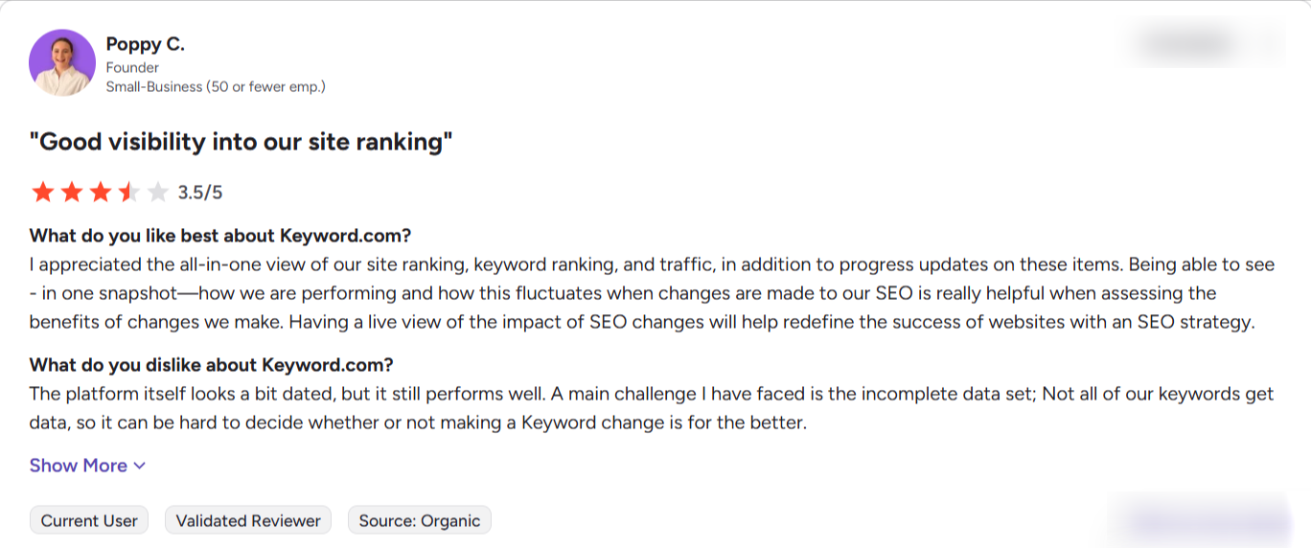Click the empty gray fifth star

point(158,193)
